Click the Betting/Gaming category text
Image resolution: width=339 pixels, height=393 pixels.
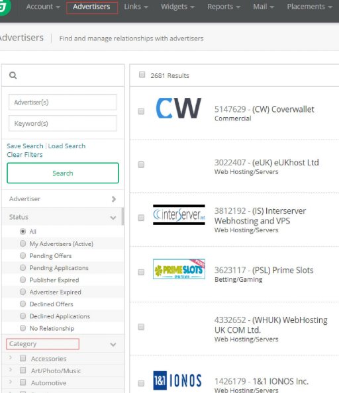coord(238,279)
